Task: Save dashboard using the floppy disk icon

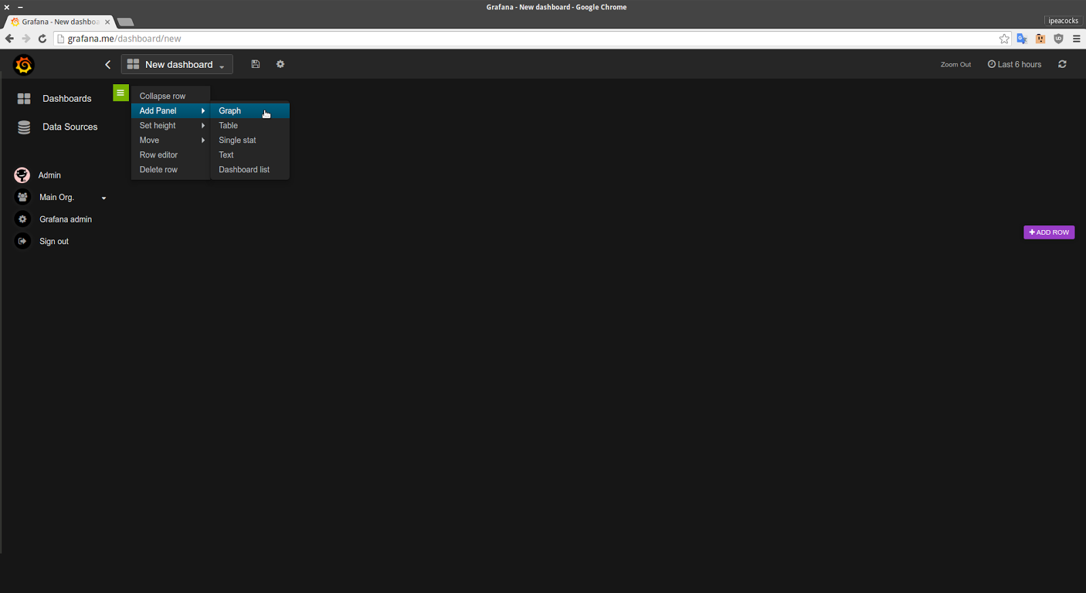Action: [256, 64]
